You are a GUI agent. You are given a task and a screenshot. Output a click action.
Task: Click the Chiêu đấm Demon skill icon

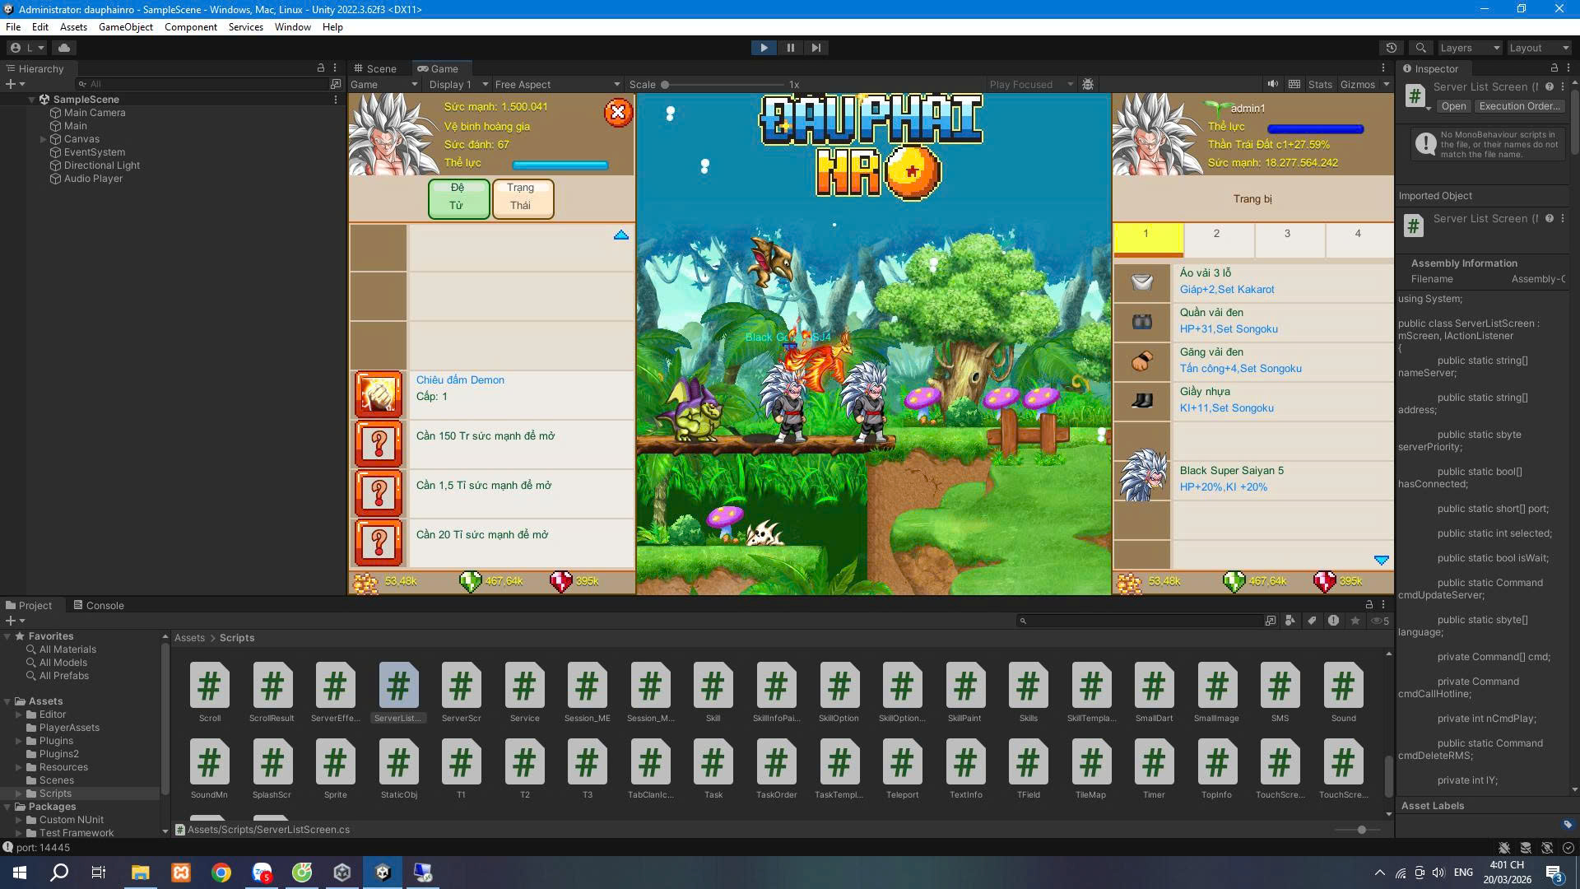point(379,394)
